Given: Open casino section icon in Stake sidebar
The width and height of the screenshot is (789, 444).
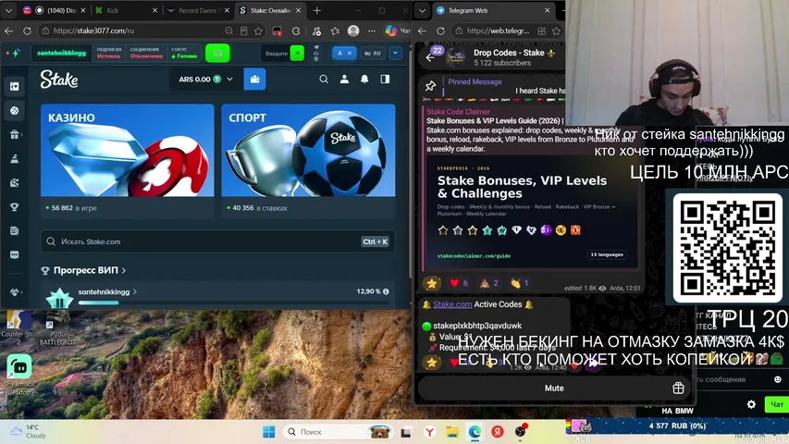Looking at the screenshot, I should [x=15, y=87].
